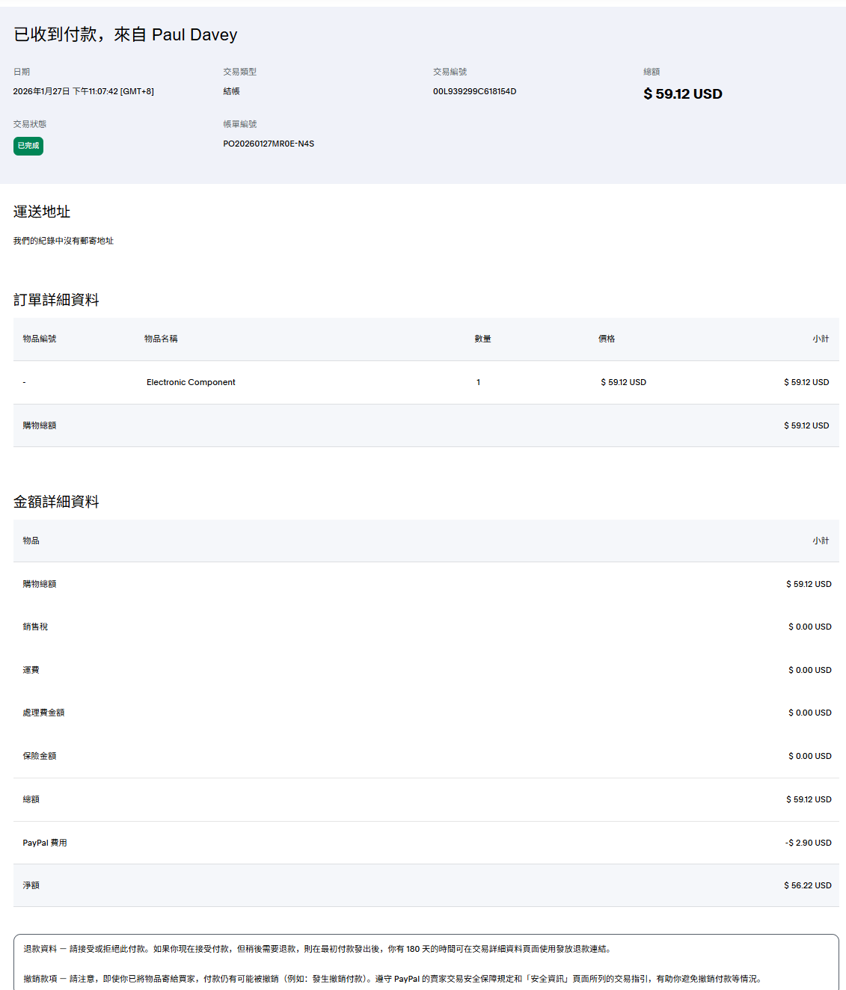Select the Electronic Component item name

click(x=191, y=382)
